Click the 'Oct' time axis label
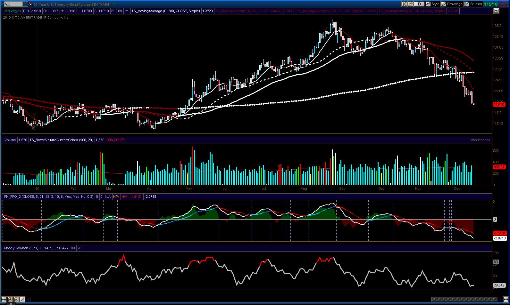This screenshot has width=510, height=305. coord(381,189)
